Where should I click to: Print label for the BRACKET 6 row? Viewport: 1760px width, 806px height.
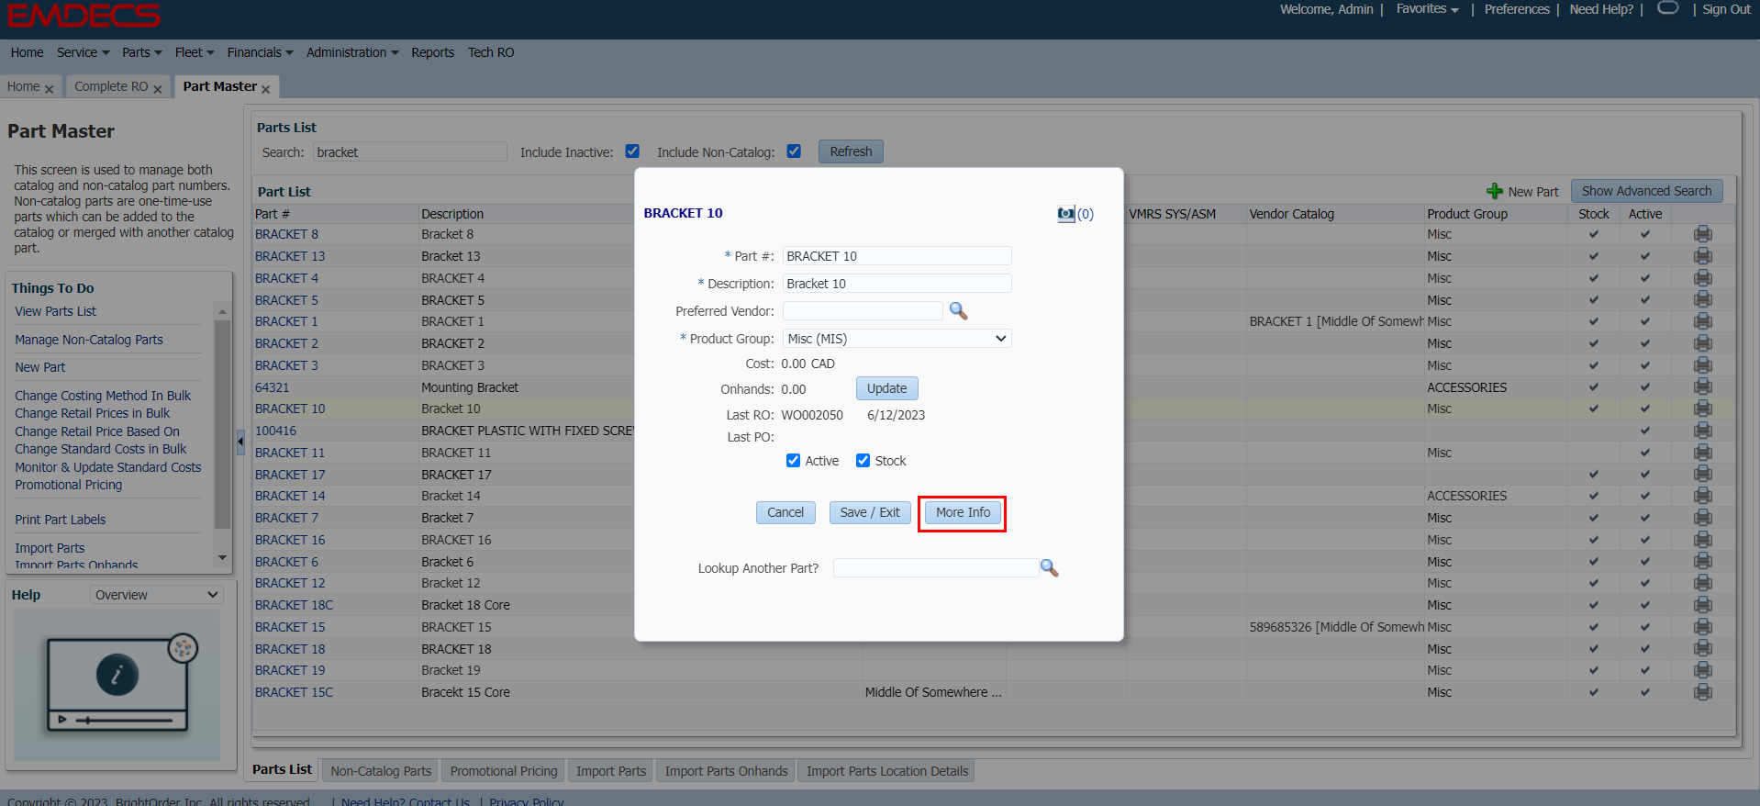tap(1703, 562)
